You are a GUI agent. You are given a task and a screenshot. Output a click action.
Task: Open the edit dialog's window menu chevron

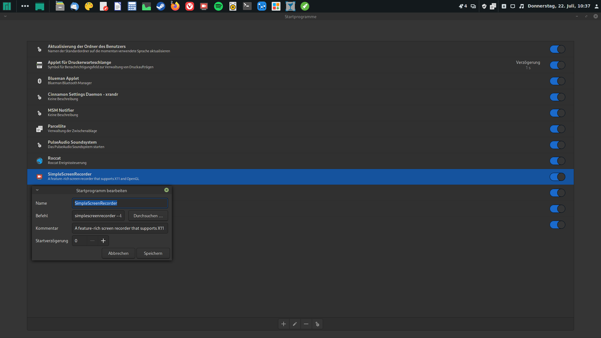pos(37,190)
